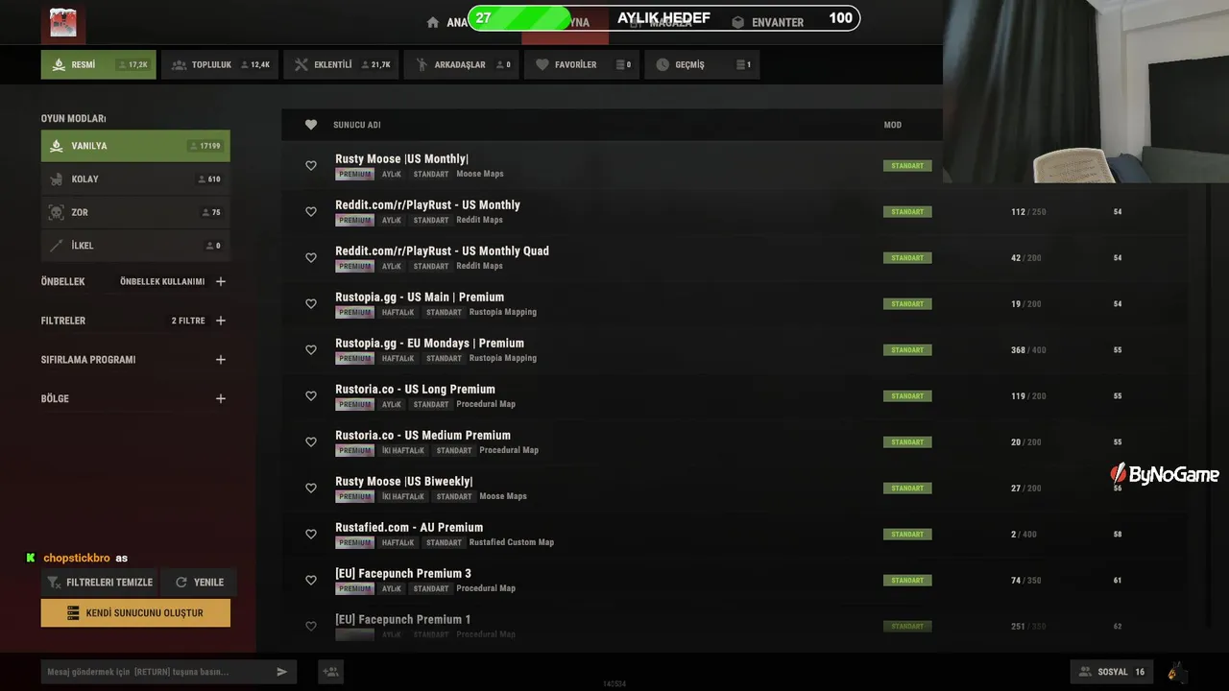Click Filtreleri Temizle button
Viewport: 1229px width, 691px height.
[99, 583]
